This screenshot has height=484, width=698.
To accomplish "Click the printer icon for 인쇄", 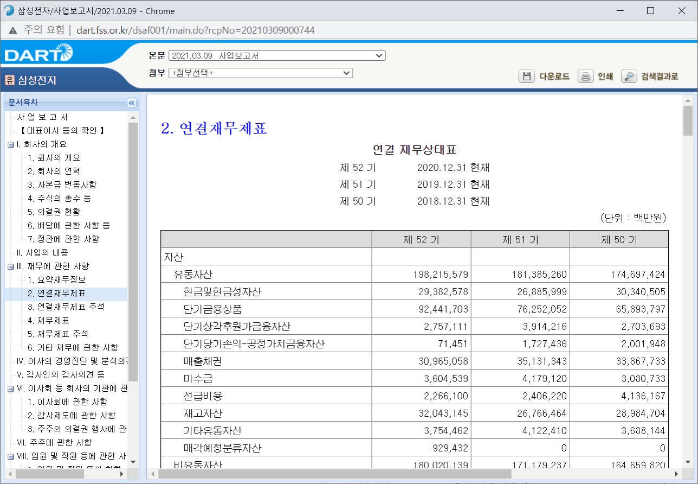I will [585, 76].
